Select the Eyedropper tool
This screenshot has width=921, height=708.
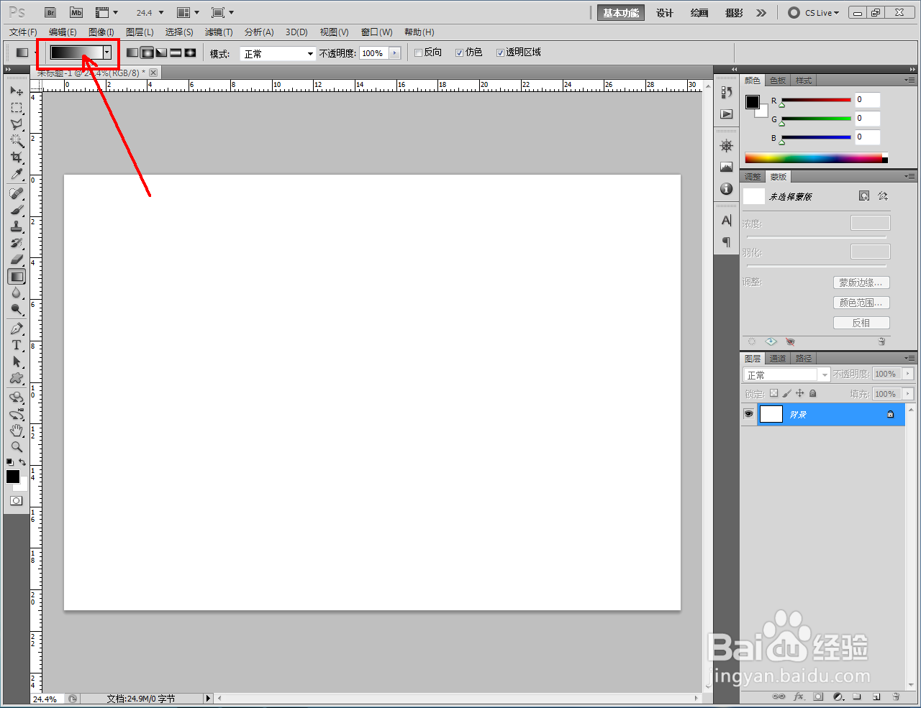click(x=17, y=174)
